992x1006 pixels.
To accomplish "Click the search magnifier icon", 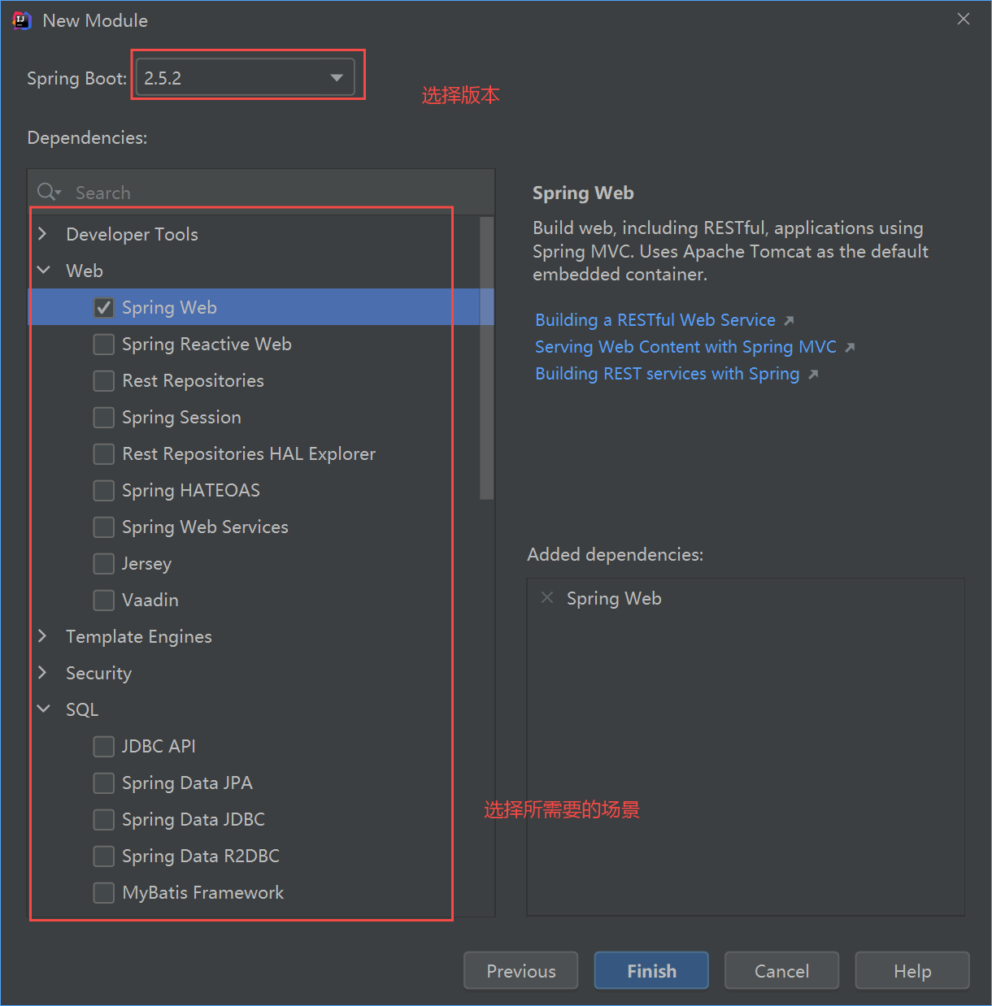I will (49, 192).
